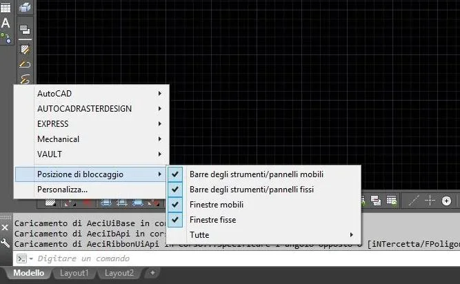
Task: Click the blue scale area icon
Action: [138, 202]
